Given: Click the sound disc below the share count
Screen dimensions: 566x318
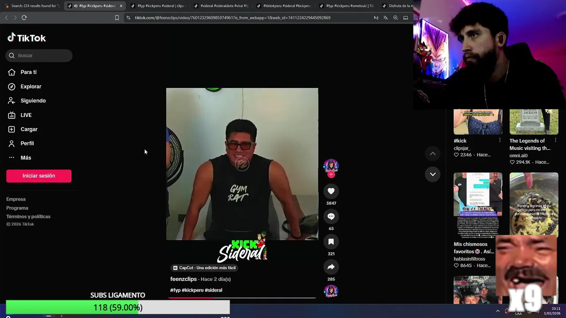Looking at the screenshot, I should tap(331, 291).
